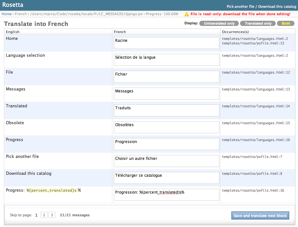Click the Rosetta title in header

coord(13,5)
